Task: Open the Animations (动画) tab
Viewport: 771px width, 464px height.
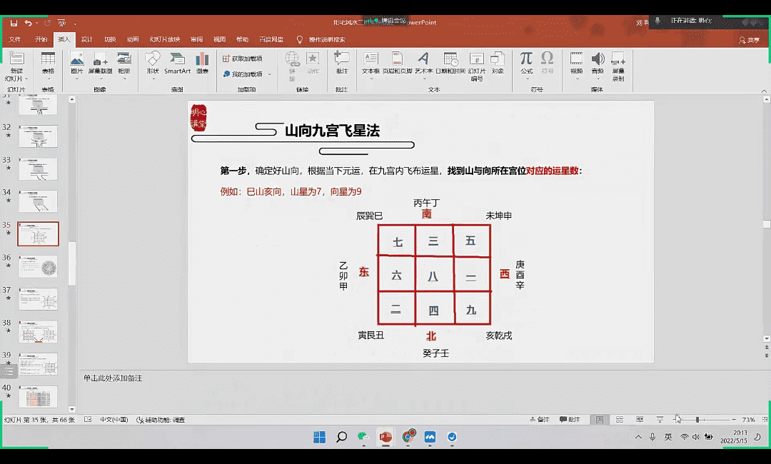Action: 133,40
